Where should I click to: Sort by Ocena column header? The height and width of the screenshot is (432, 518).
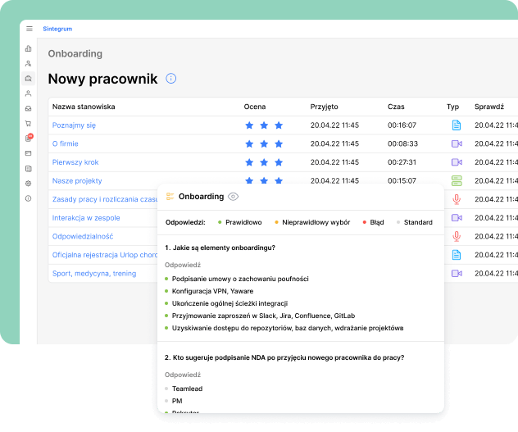click(x=254, y=107)
